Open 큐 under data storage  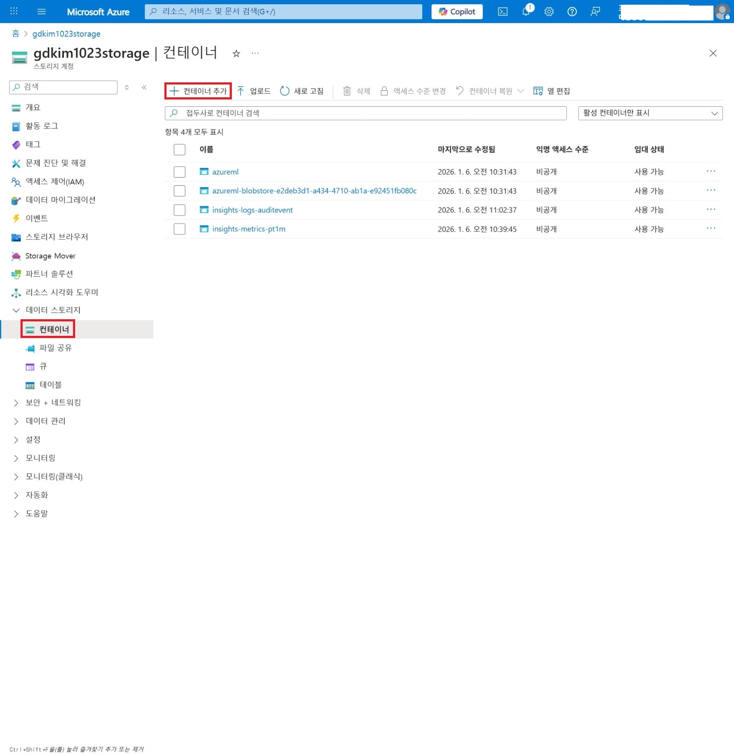click(x=43, y=367)
